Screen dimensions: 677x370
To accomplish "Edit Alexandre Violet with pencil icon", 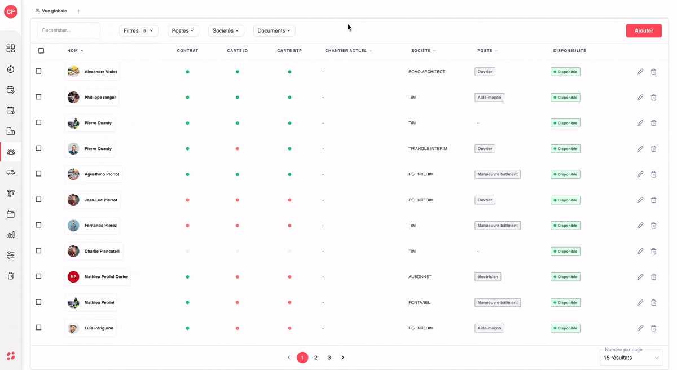I will (640, 72).
